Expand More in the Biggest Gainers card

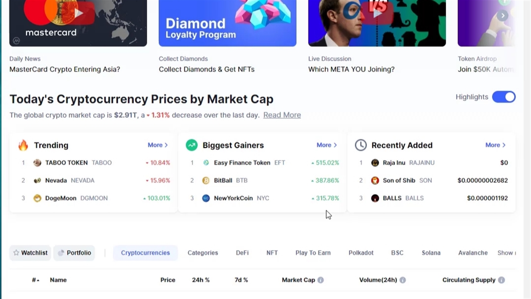pos(326,145)
